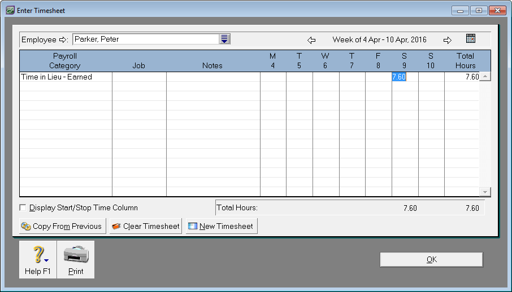Viewport: 512px width, 292px height.
Task: Go to the previous week
Action: click(x=311, y=40)
